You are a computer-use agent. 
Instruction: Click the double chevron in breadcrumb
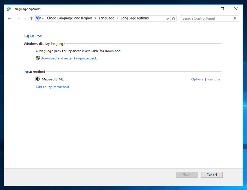43,18
